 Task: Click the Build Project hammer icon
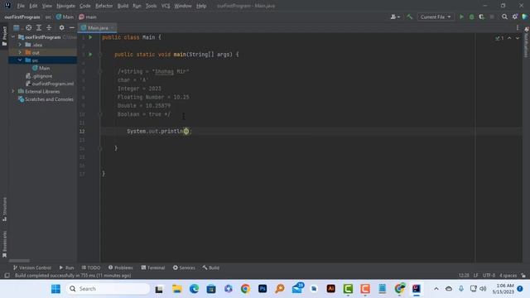(409, 17)
